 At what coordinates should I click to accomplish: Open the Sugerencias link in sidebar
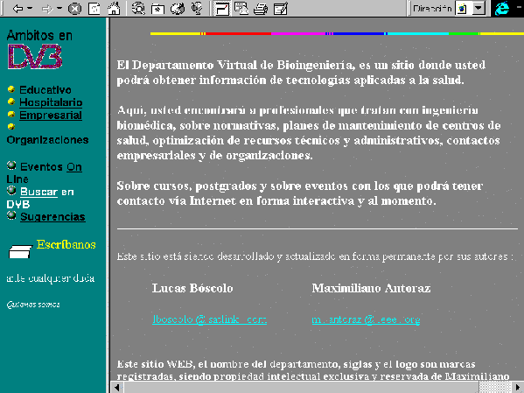[x=52, y=217]
